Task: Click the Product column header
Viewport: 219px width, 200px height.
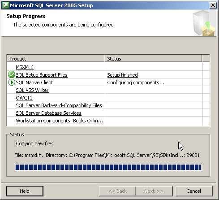Action: 56,59
